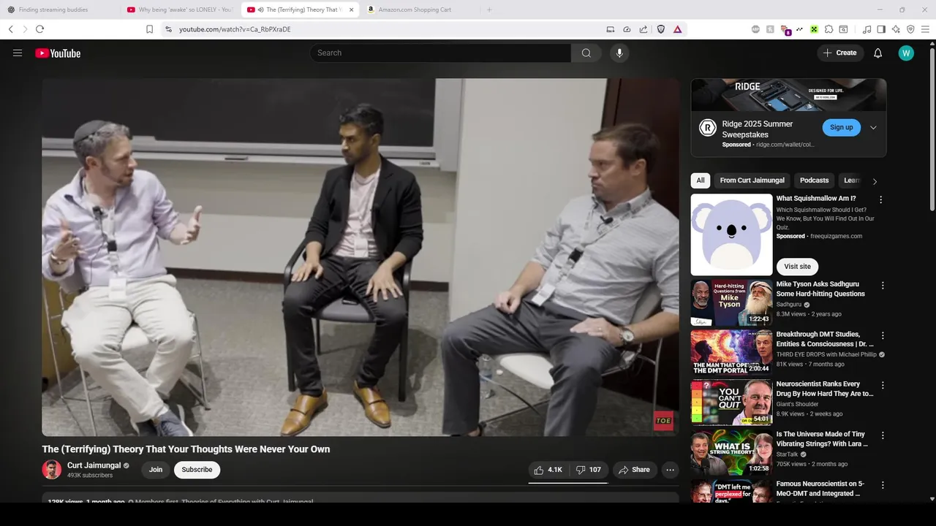Click the address bar URL
The image size is (936, 526).
click(x=235, y=29)
